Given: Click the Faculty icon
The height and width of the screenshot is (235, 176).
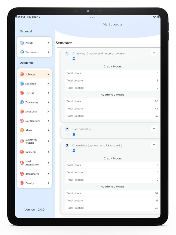Looking at the screenshot, I should pos(22,183).
